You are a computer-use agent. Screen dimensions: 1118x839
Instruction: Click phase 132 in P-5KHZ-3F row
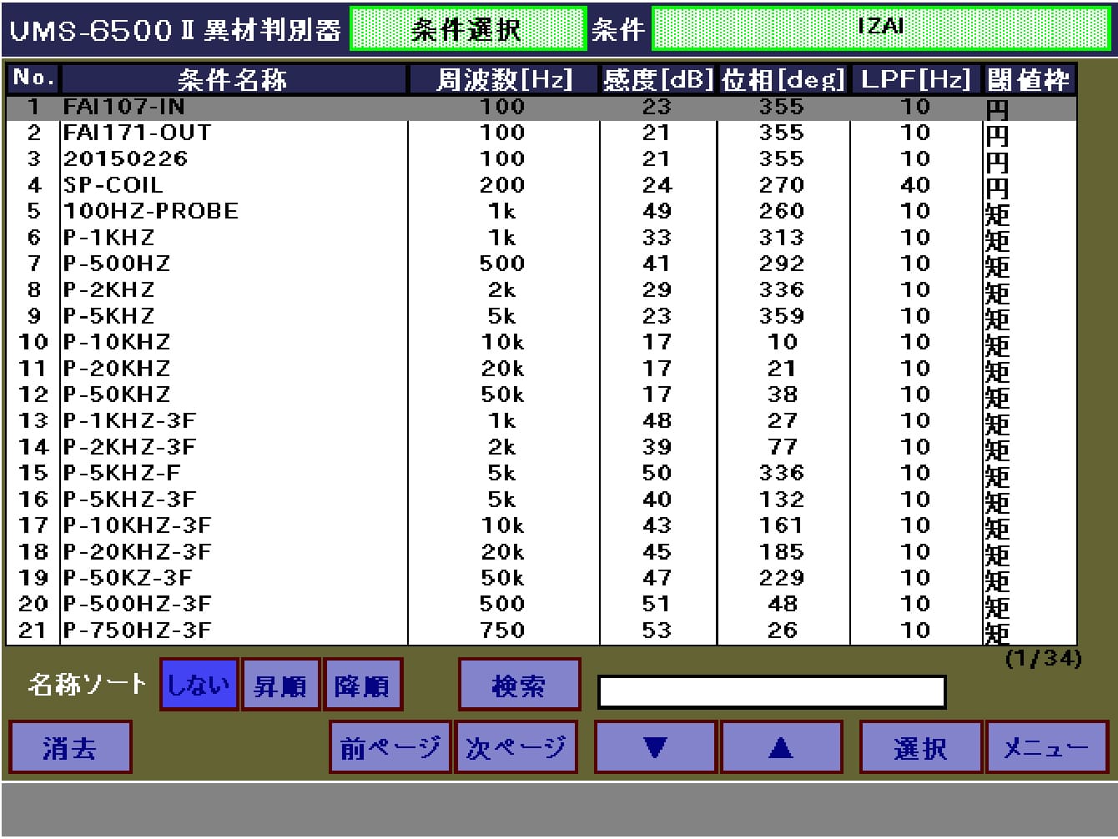pos(782,500)
